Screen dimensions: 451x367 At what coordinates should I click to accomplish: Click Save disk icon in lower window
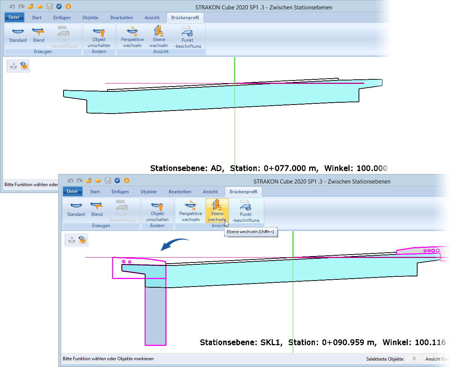tap(108, 180)
